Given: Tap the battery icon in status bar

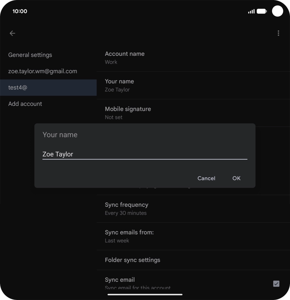Looking at the screenshot, I should click(262, 11).
